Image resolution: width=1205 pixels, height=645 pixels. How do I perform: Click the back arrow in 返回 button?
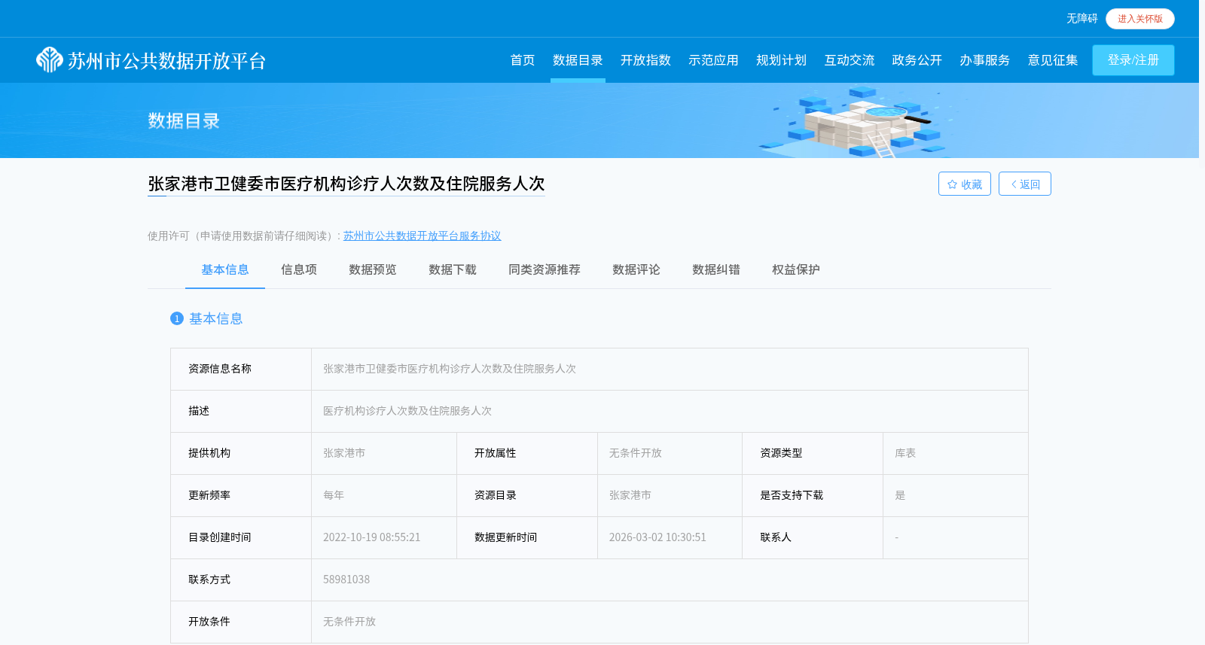tap(1014, 184)
